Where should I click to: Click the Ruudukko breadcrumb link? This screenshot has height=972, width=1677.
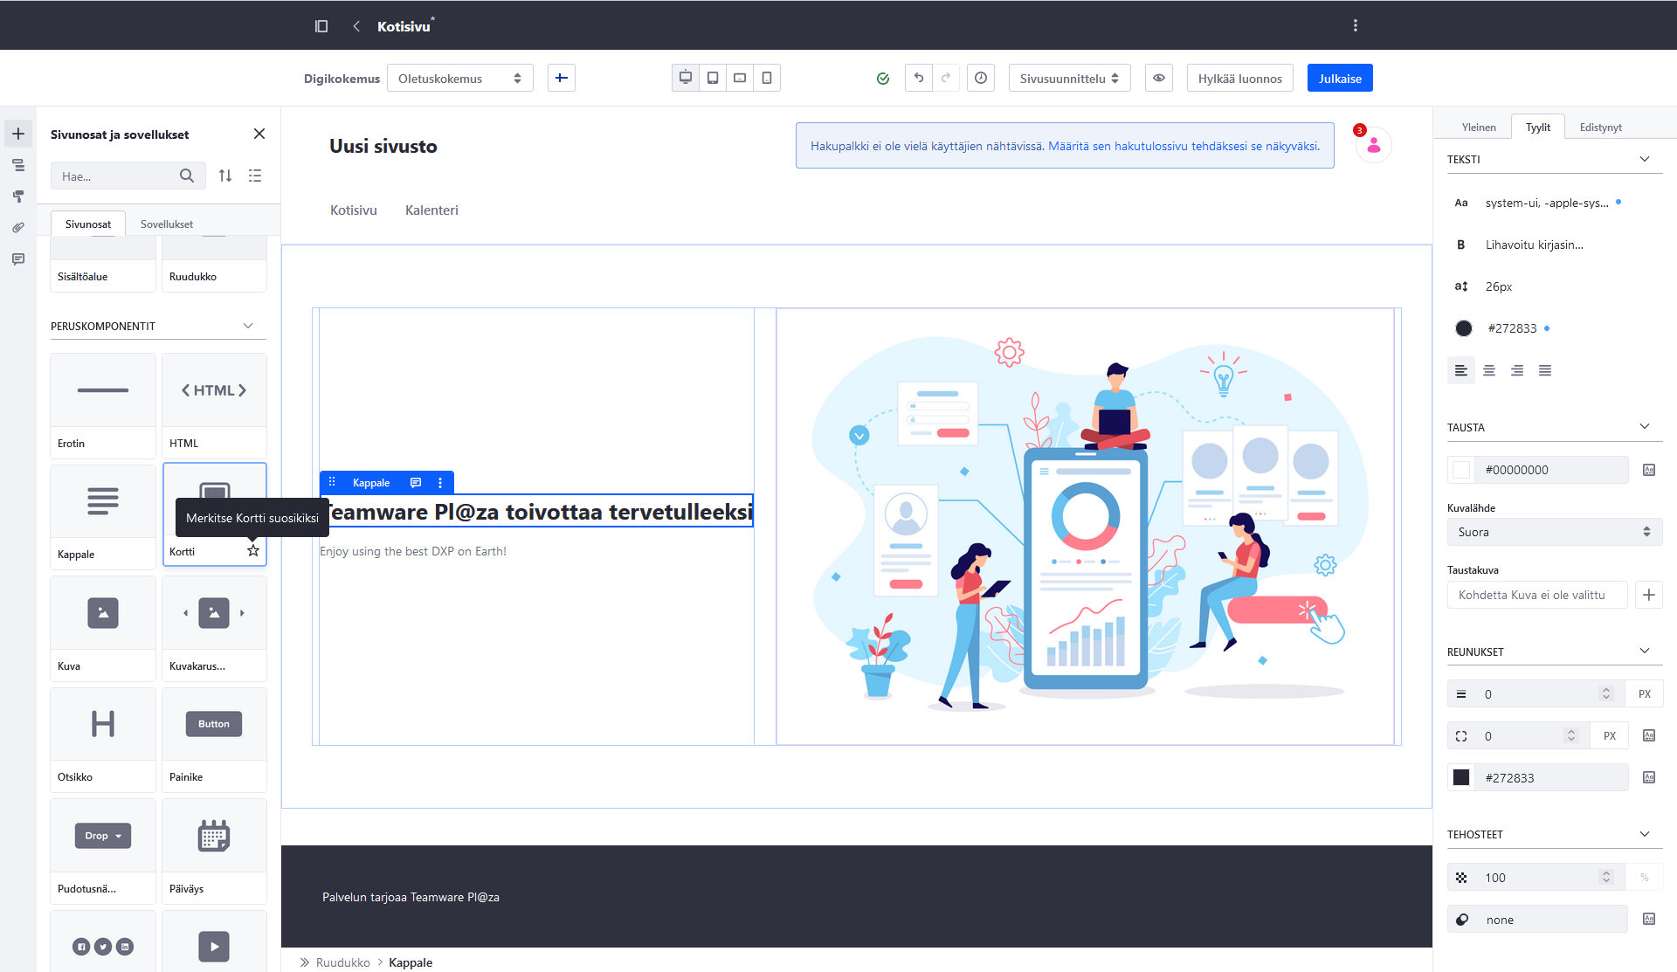343,962
